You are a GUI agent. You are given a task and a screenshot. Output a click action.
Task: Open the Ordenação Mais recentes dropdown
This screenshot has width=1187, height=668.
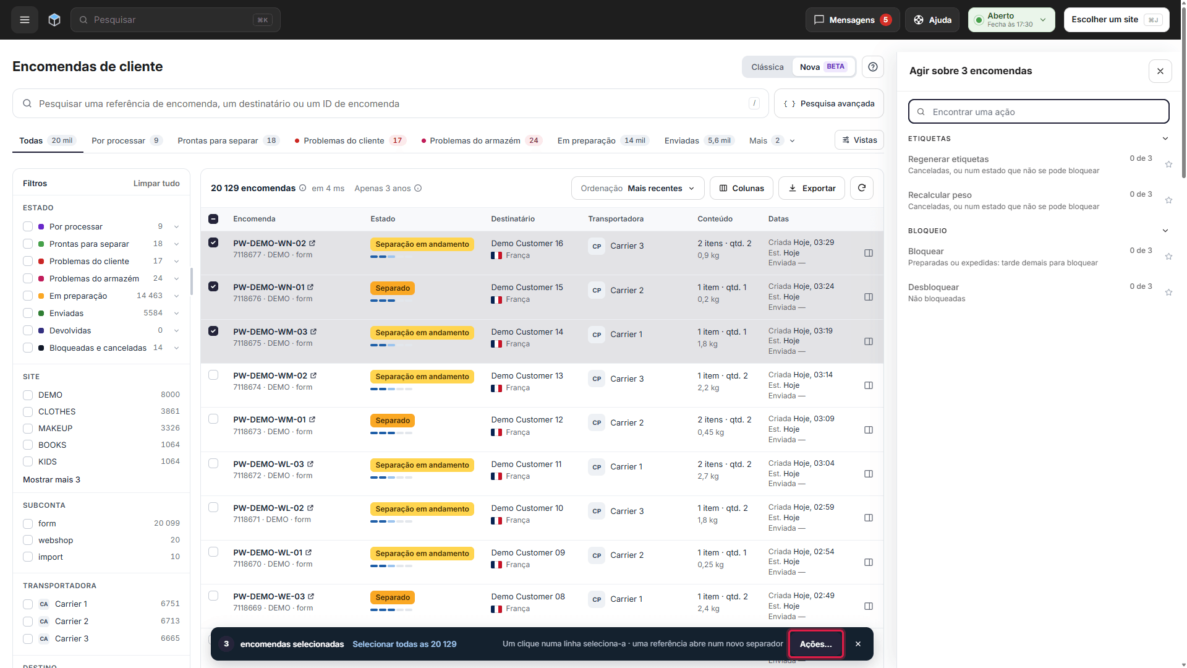pos(637,188)
